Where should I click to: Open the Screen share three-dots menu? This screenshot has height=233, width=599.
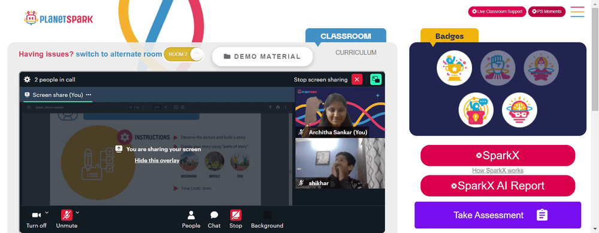pos(89,95)
